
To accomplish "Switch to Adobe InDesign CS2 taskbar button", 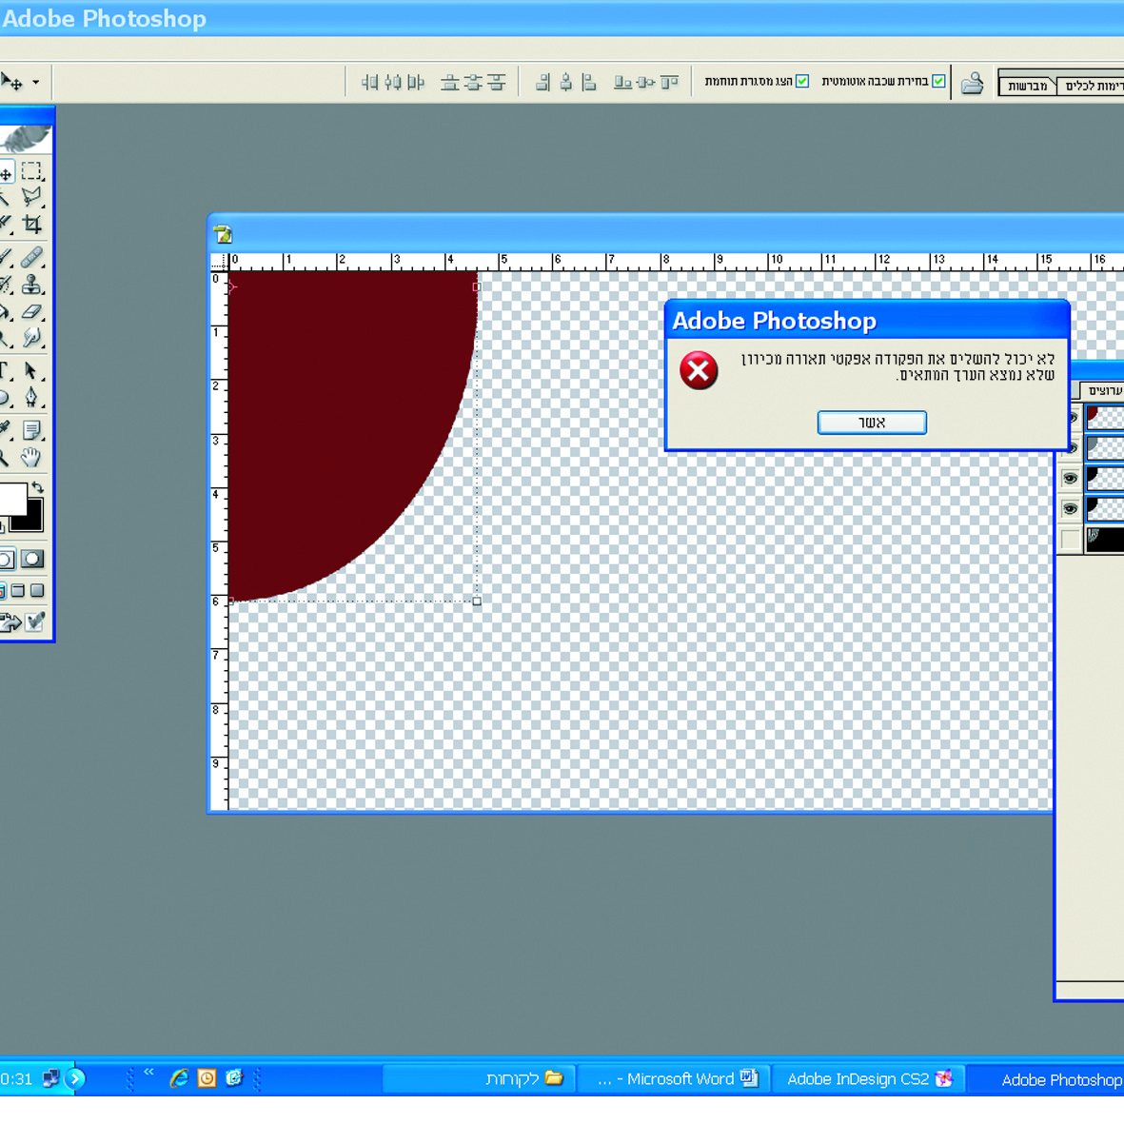I will 868,1079.
